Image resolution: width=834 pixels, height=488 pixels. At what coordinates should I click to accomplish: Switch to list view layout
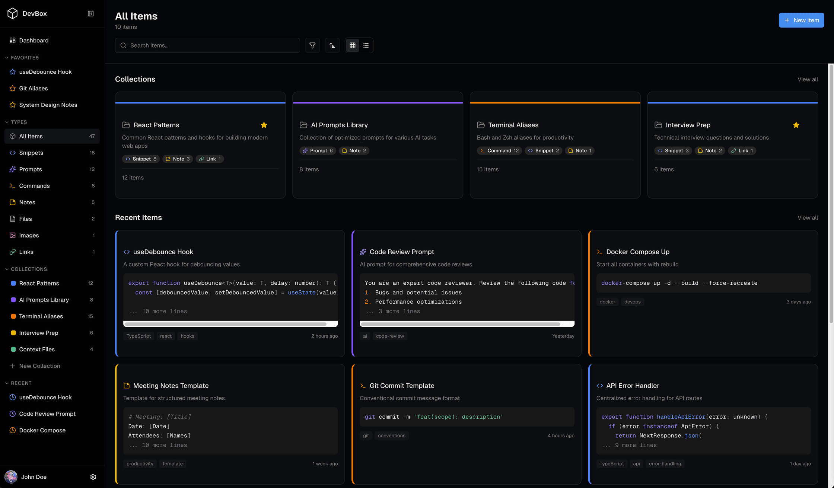[x=366, y=45]
